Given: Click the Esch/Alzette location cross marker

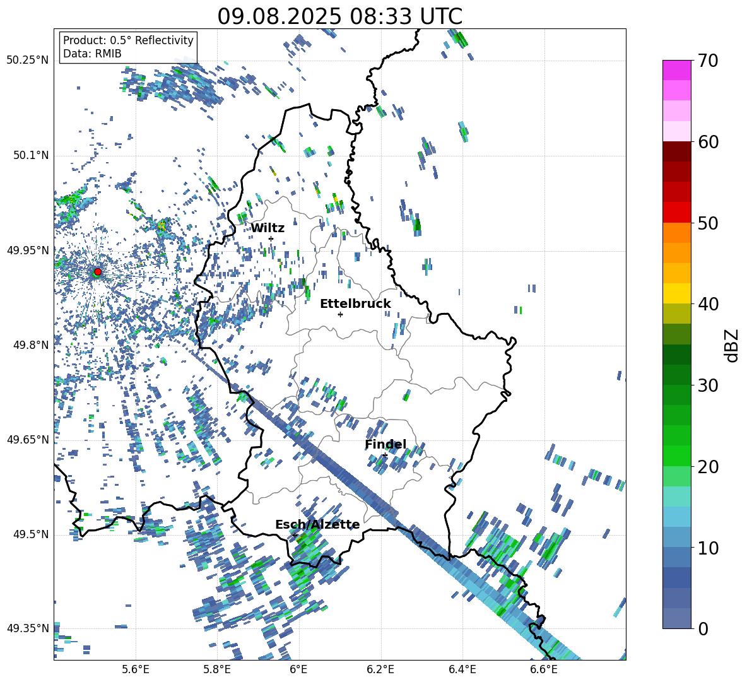Looking at the screenshot, I should click(x=295, y=535).
